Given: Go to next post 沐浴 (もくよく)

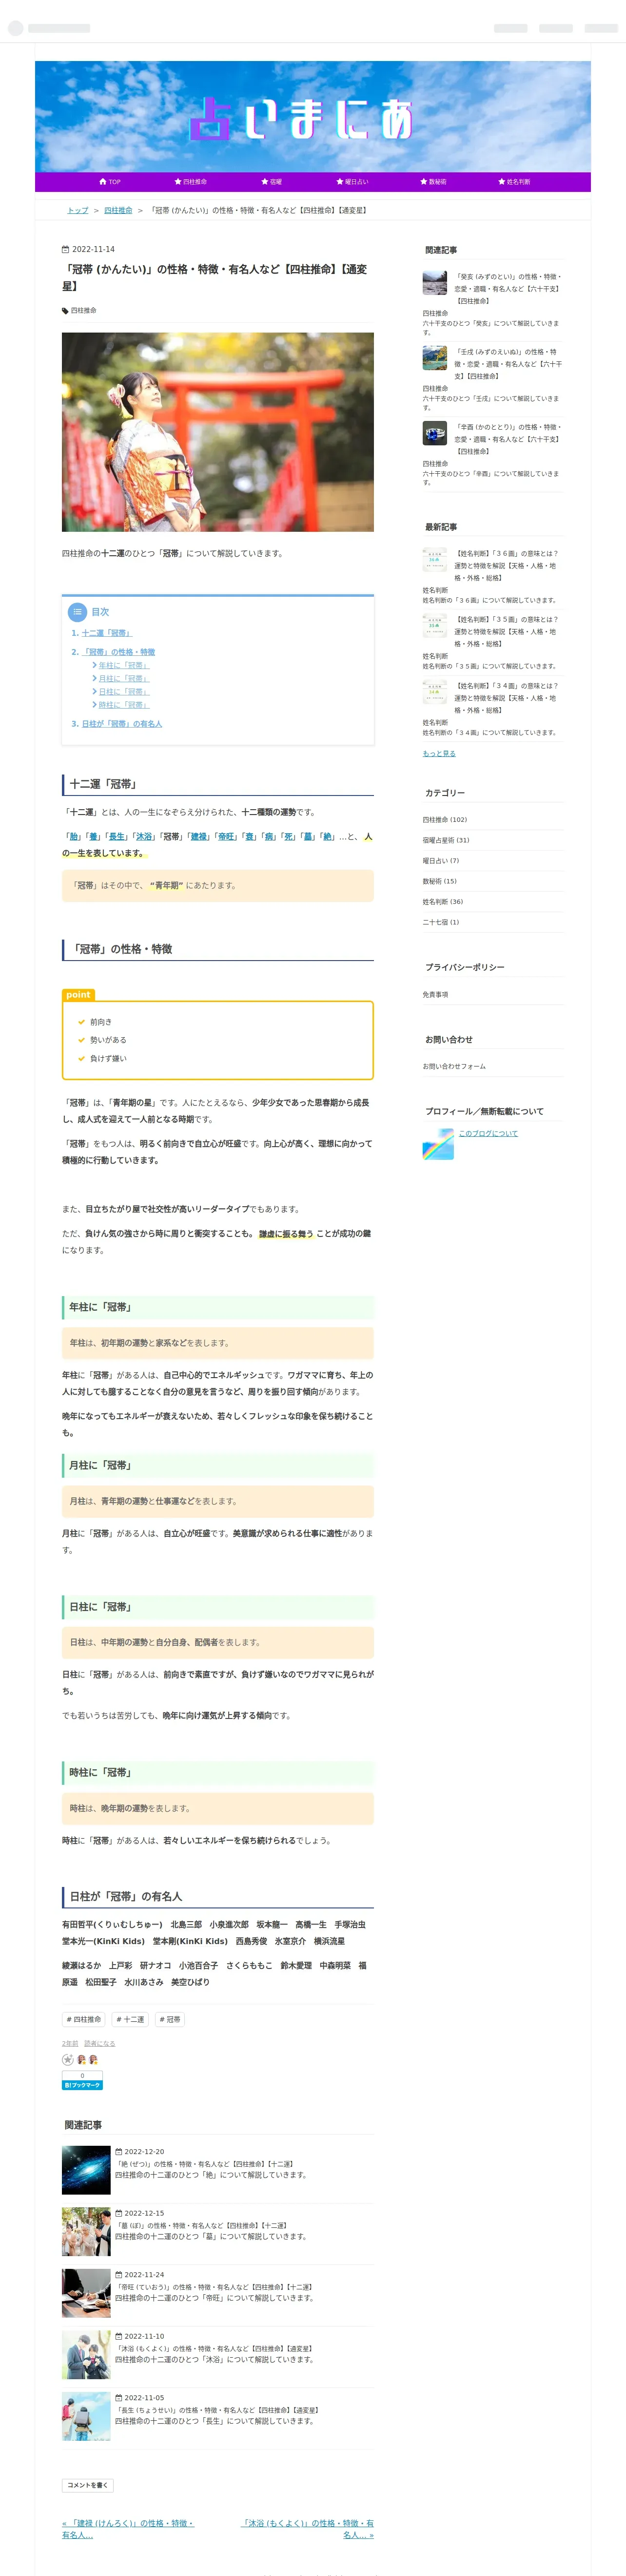Looking at the screenshot, I should pyautogui.click(x=308, y=2529).
